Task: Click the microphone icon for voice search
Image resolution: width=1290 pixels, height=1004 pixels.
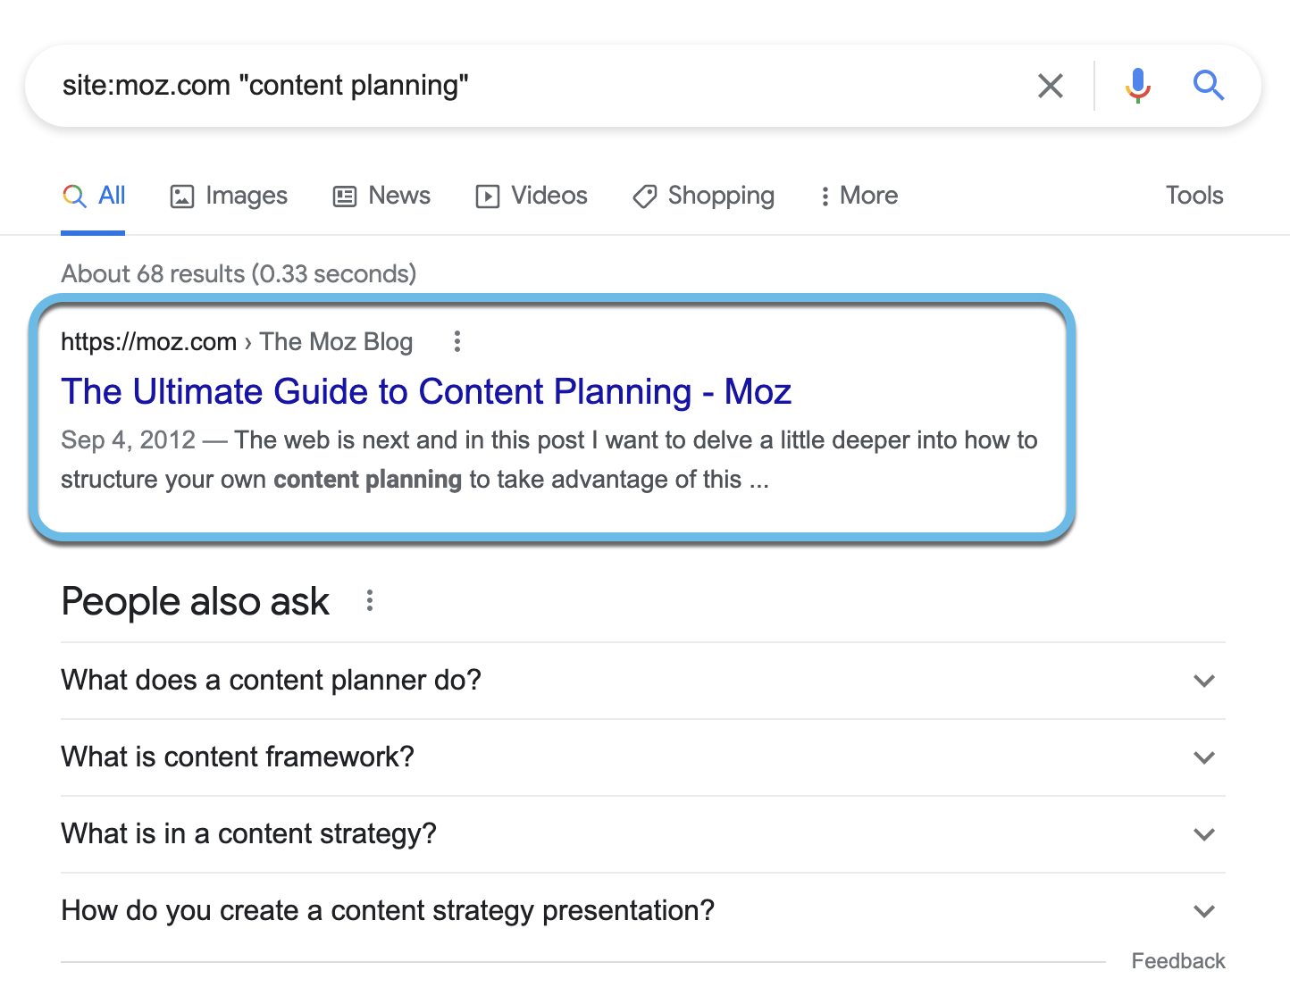Action: (x=1137, y=86)
